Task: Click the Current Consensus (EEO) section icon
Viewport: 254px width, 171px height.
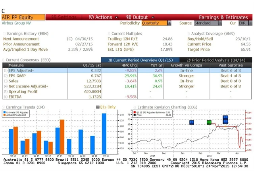Action: pos(4,60)
